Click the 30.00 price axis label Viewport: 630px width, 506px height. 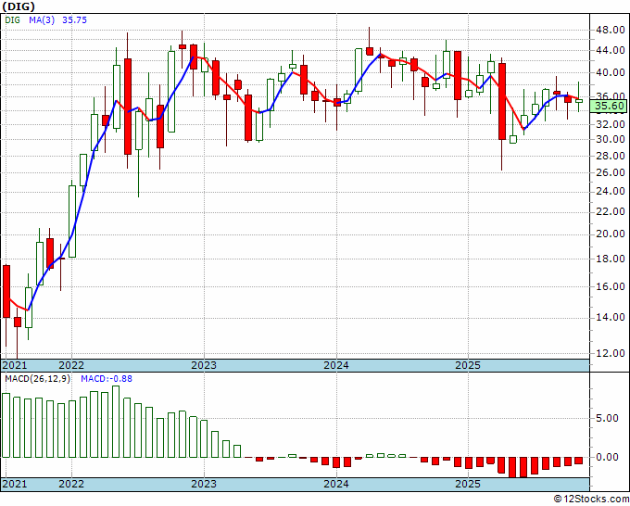tap(611, 139)
